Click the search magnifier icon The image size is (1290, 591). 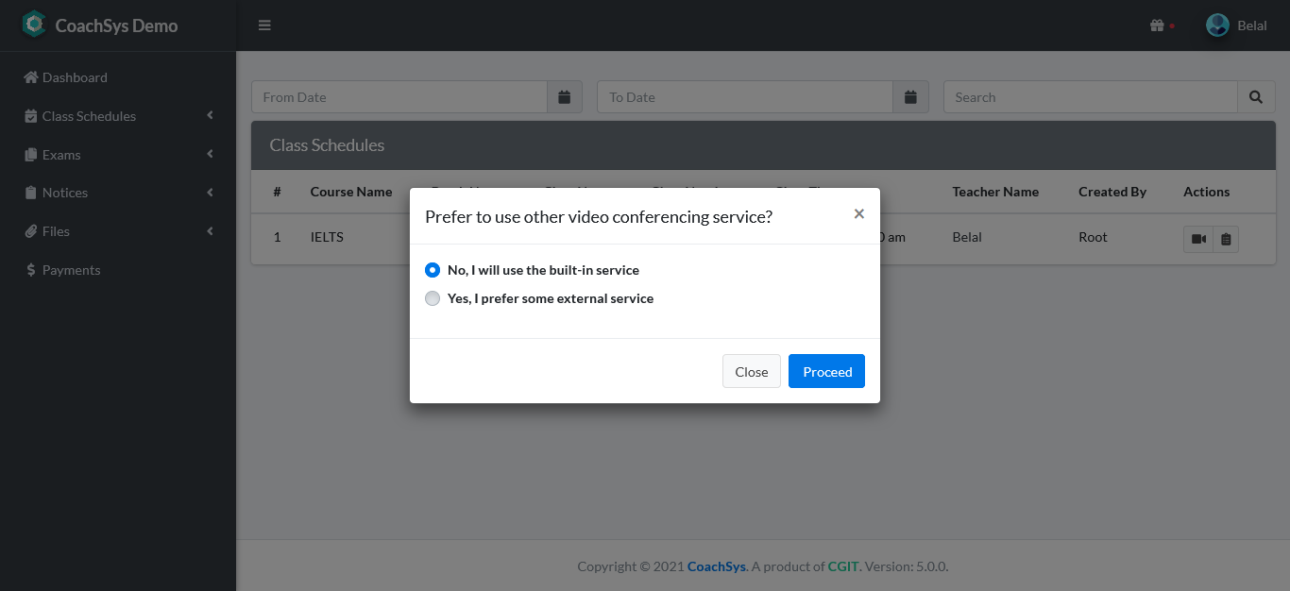pos(1256,96)
